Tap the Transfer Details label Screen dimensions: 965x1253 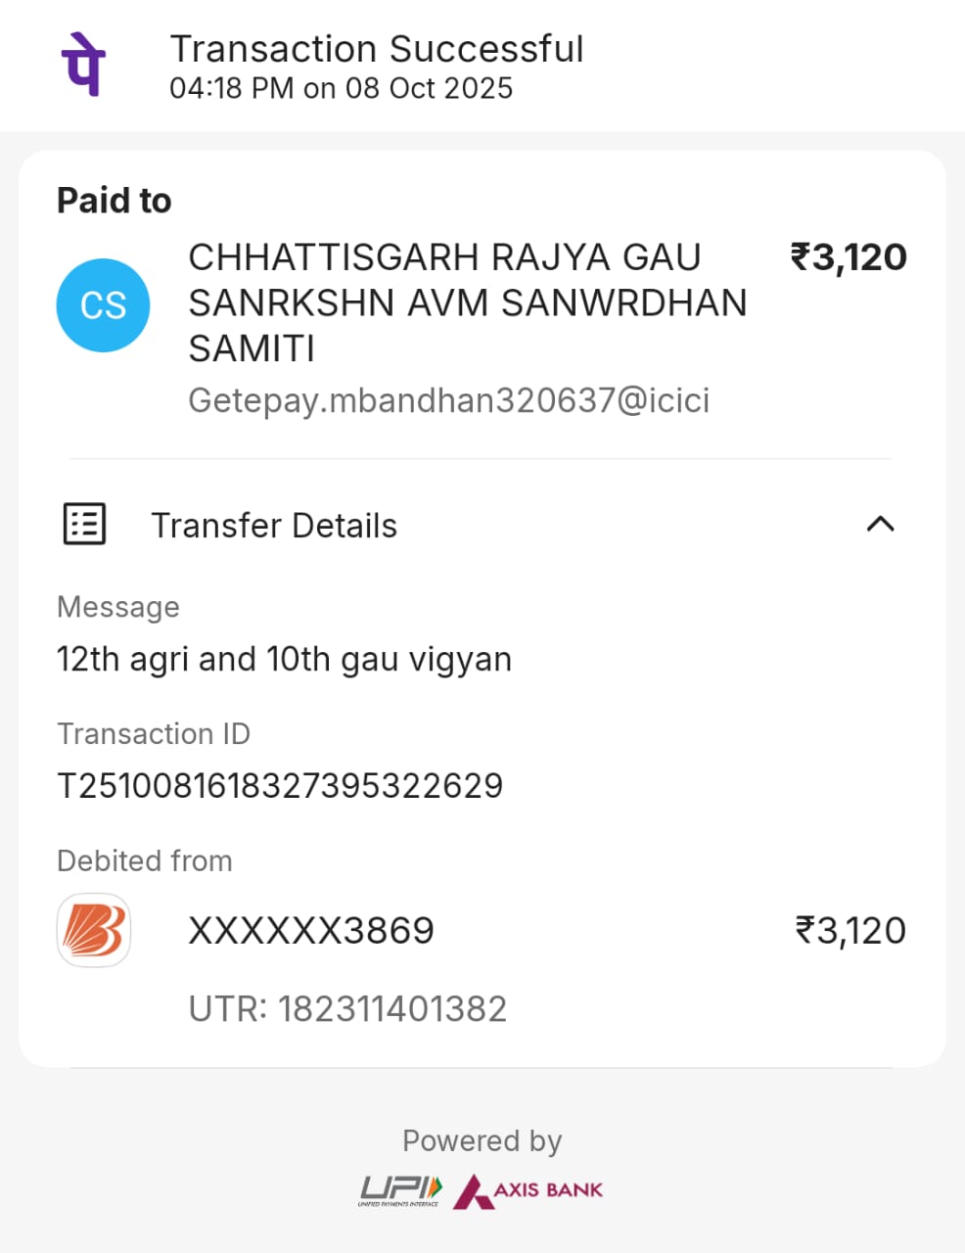[x=274, y=526]
